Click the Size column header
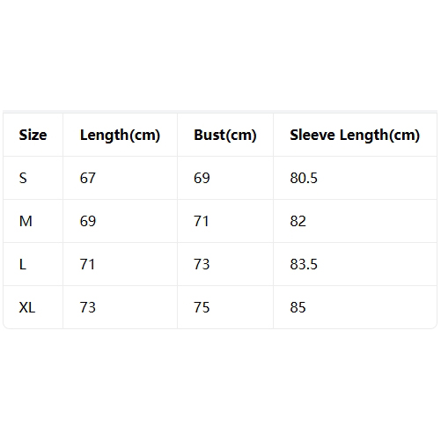Screen dimensions: 441x441 click(x=33, y=135)
